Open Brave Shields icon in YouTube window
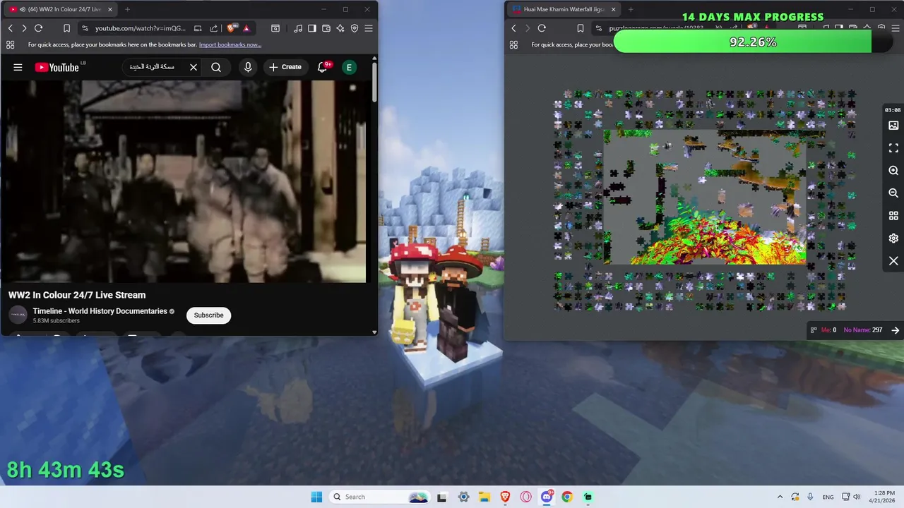 pyautogui.click(x=231, y=28)
